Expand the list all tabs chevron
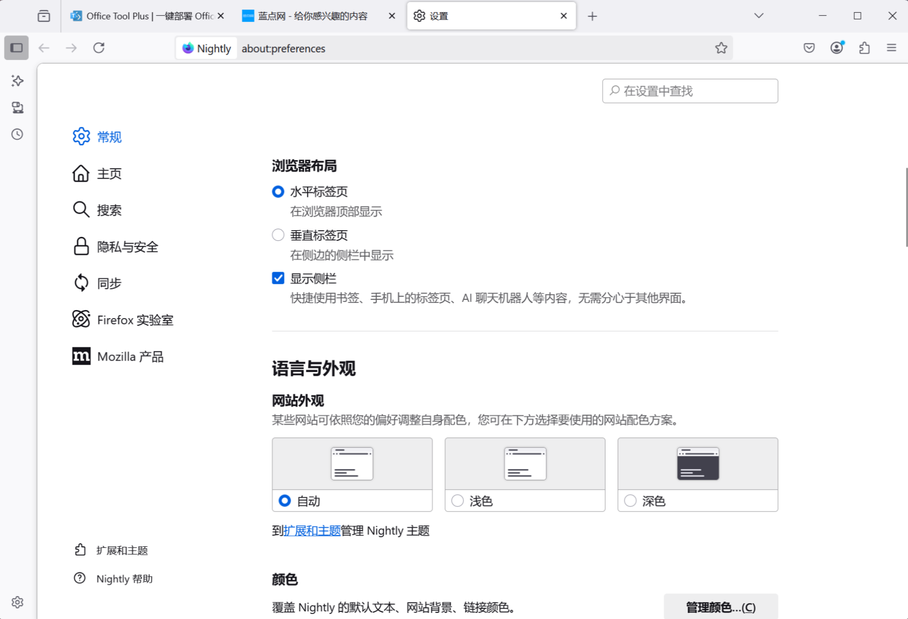The width and height of the screenshot is (908, 619). (x=759, y=16)
